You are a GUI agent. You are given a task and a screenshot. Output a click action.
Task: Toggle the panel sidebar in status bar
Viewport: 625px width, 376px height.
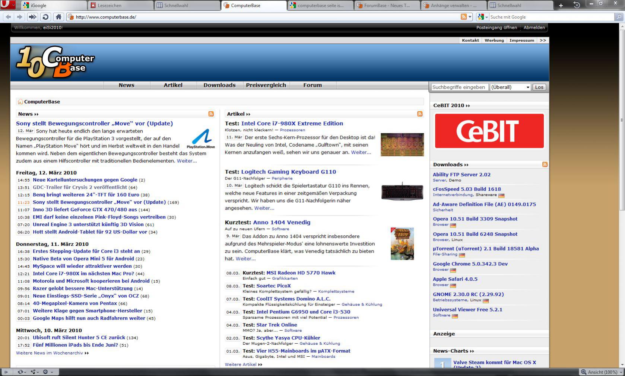point(6,372)
